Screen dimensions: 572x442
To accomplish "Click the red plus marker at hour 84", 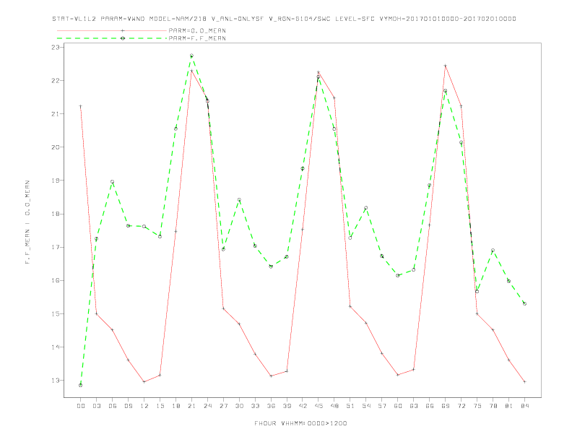I will point(524,382).
